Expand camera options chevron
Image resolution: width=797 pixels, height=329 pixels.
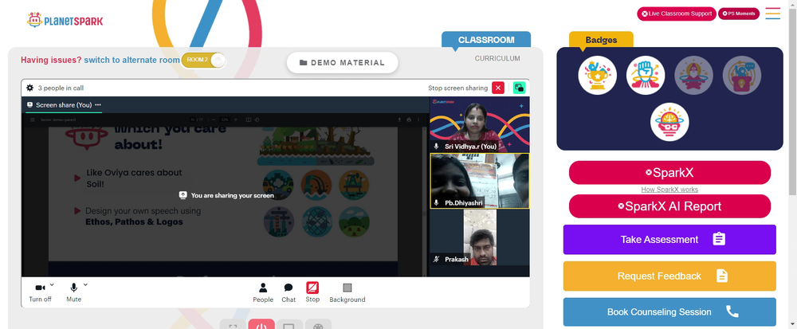[52, 284]
